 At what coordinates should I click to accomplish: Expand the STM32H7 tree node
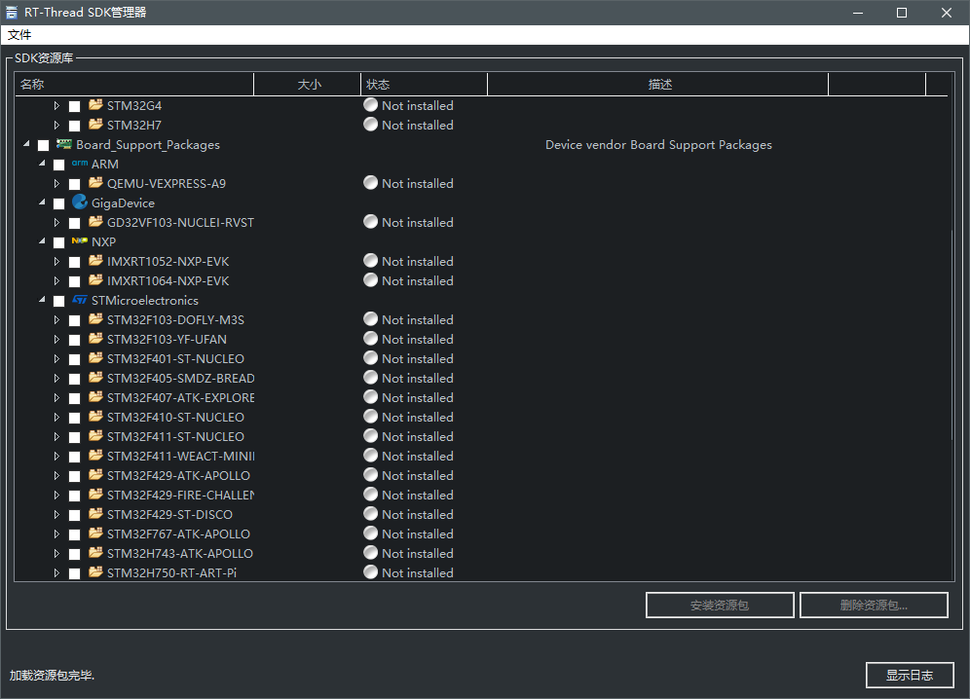click(56, 125)
